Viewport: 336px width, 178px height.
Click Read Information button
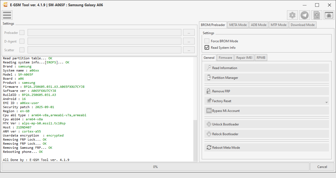point(267,68)
